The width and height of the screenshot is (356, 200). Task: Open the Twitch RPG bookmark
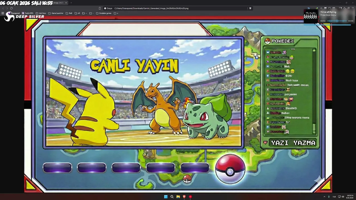click(27, 13)
